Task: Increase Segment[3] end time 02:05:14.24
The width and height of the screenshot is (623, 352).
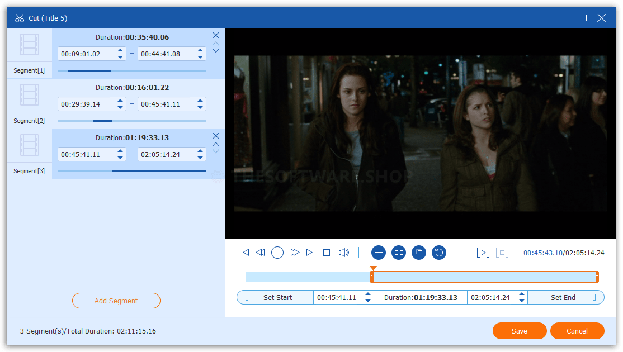Action: pos(200,151)
